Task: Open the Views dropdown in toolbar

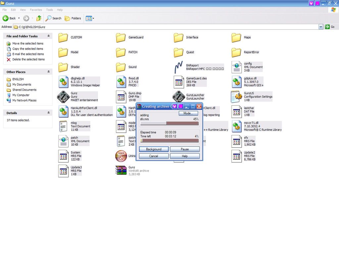Action: (90, 18)
